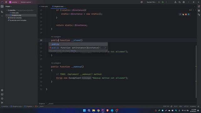Click the Next Tip link in popup
The image size is (201, 113).
point(73,51)
